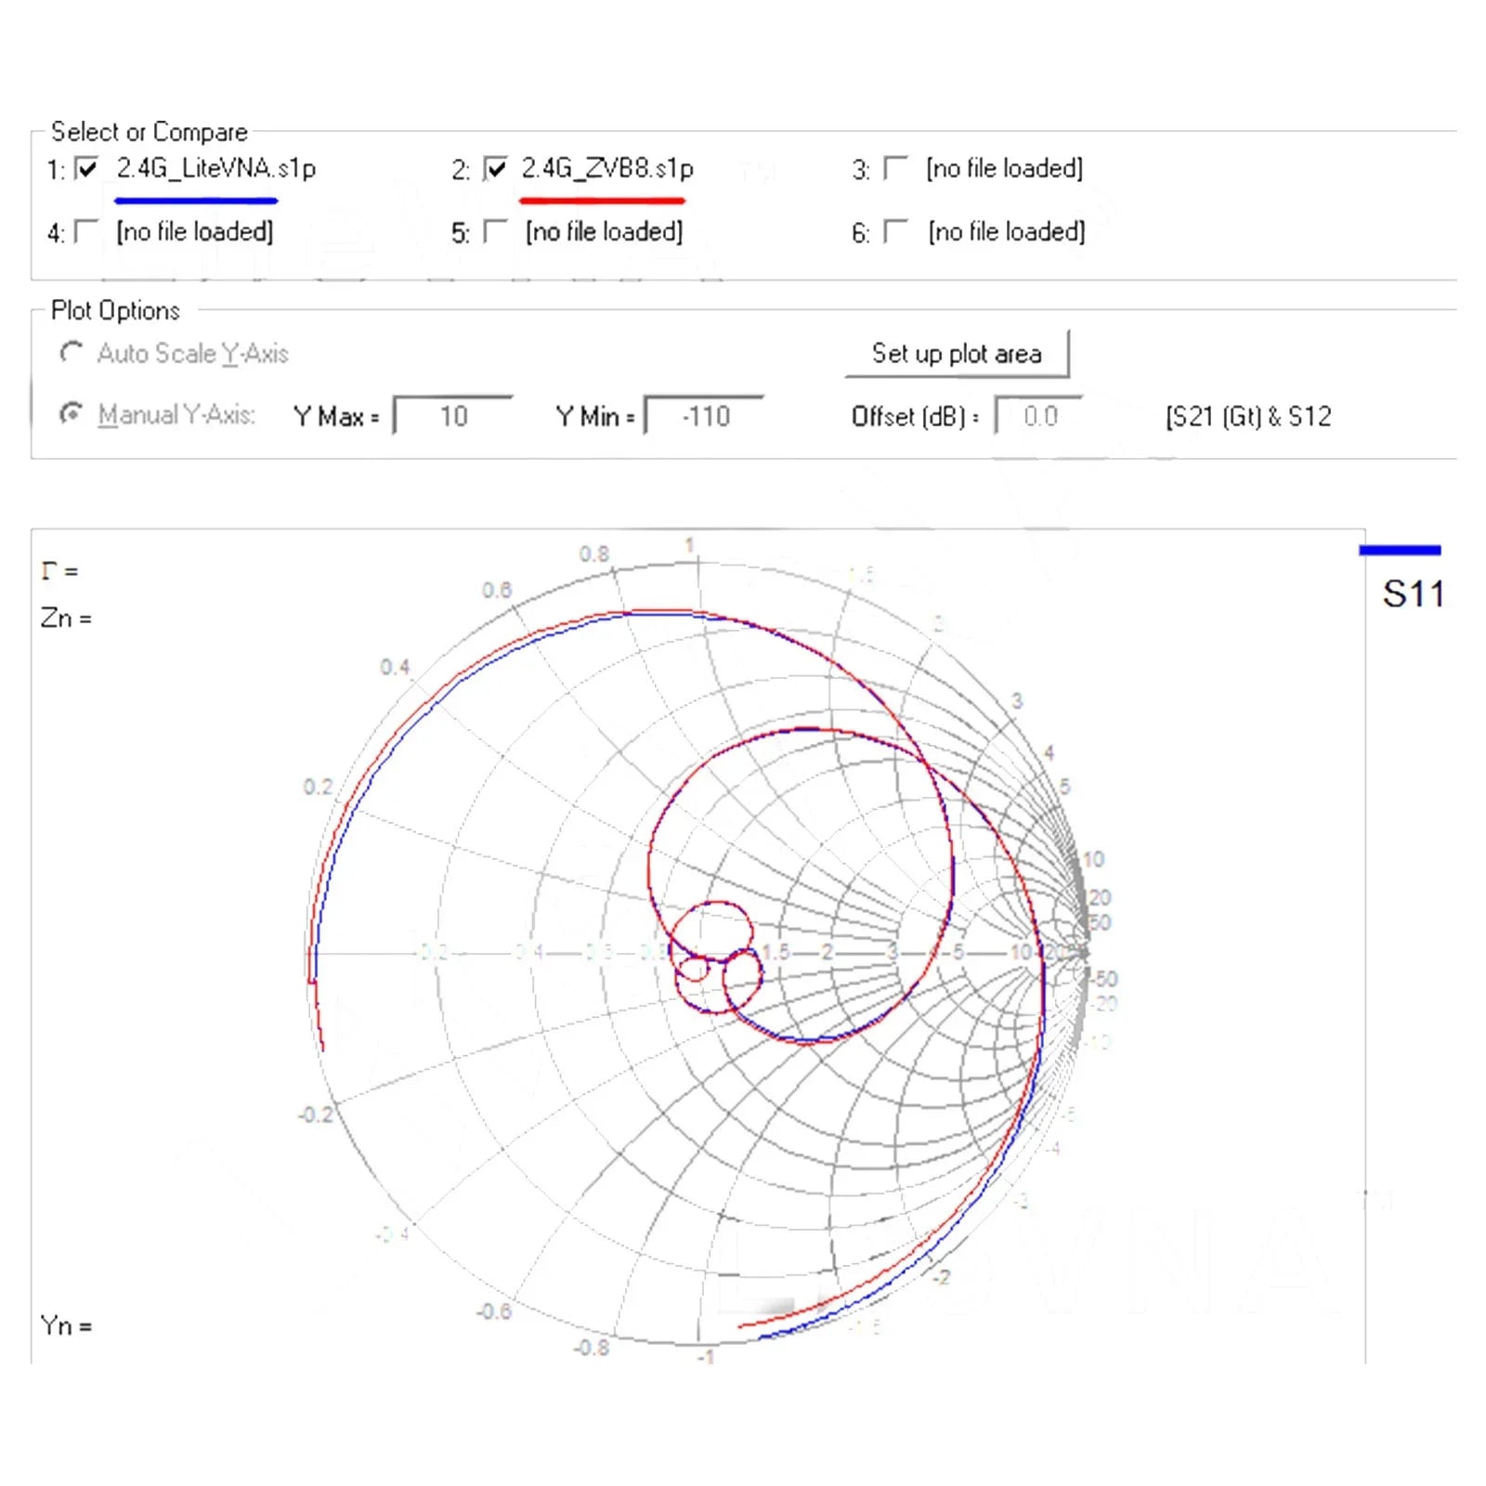Check the file slot 5 checkbox

point(496,231)
